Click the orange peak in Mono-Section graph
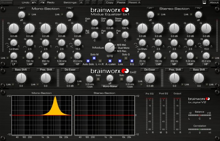Viewport: 220px width, 141px height. tap(55, 103)
